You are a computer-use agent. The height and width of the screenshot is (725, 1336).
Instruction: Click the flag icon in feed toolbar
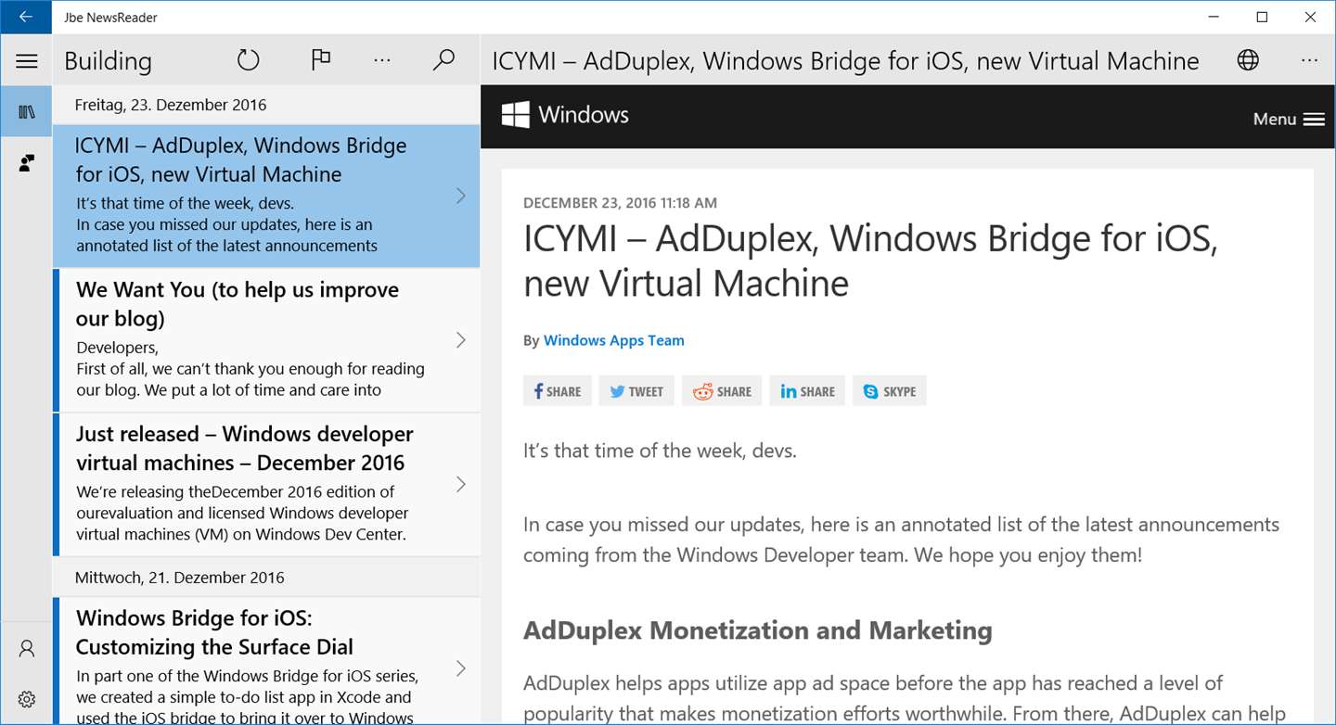tap(321, 60)
